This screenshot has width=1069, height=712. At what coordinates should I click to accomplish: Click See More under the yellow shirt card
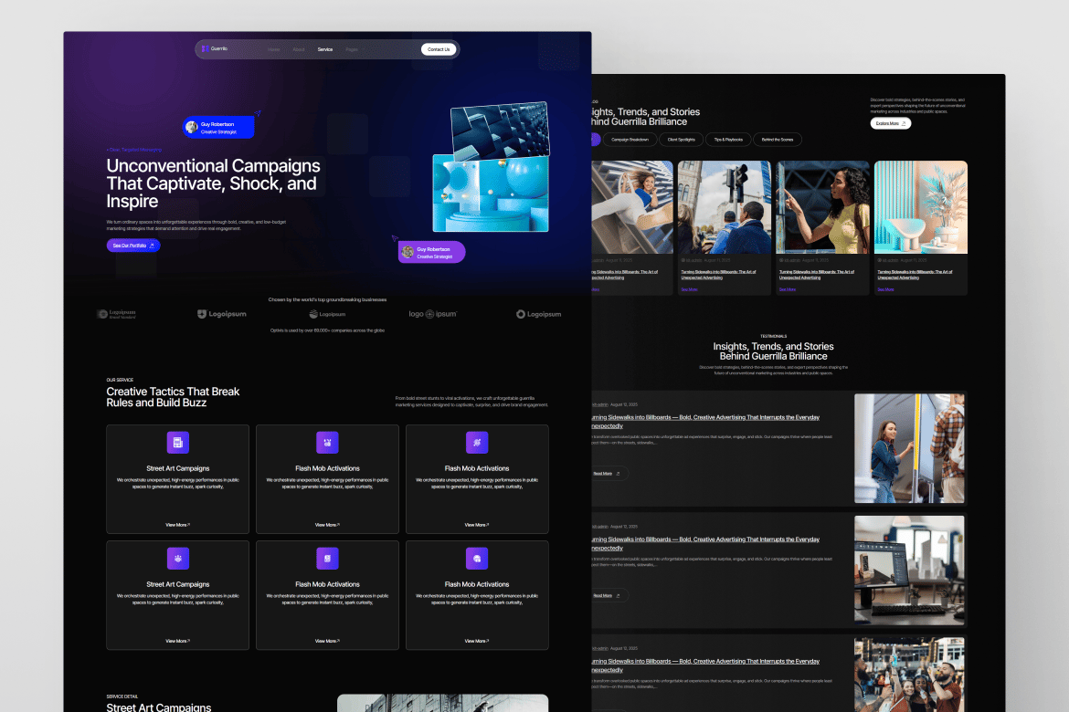coord(788,289)
